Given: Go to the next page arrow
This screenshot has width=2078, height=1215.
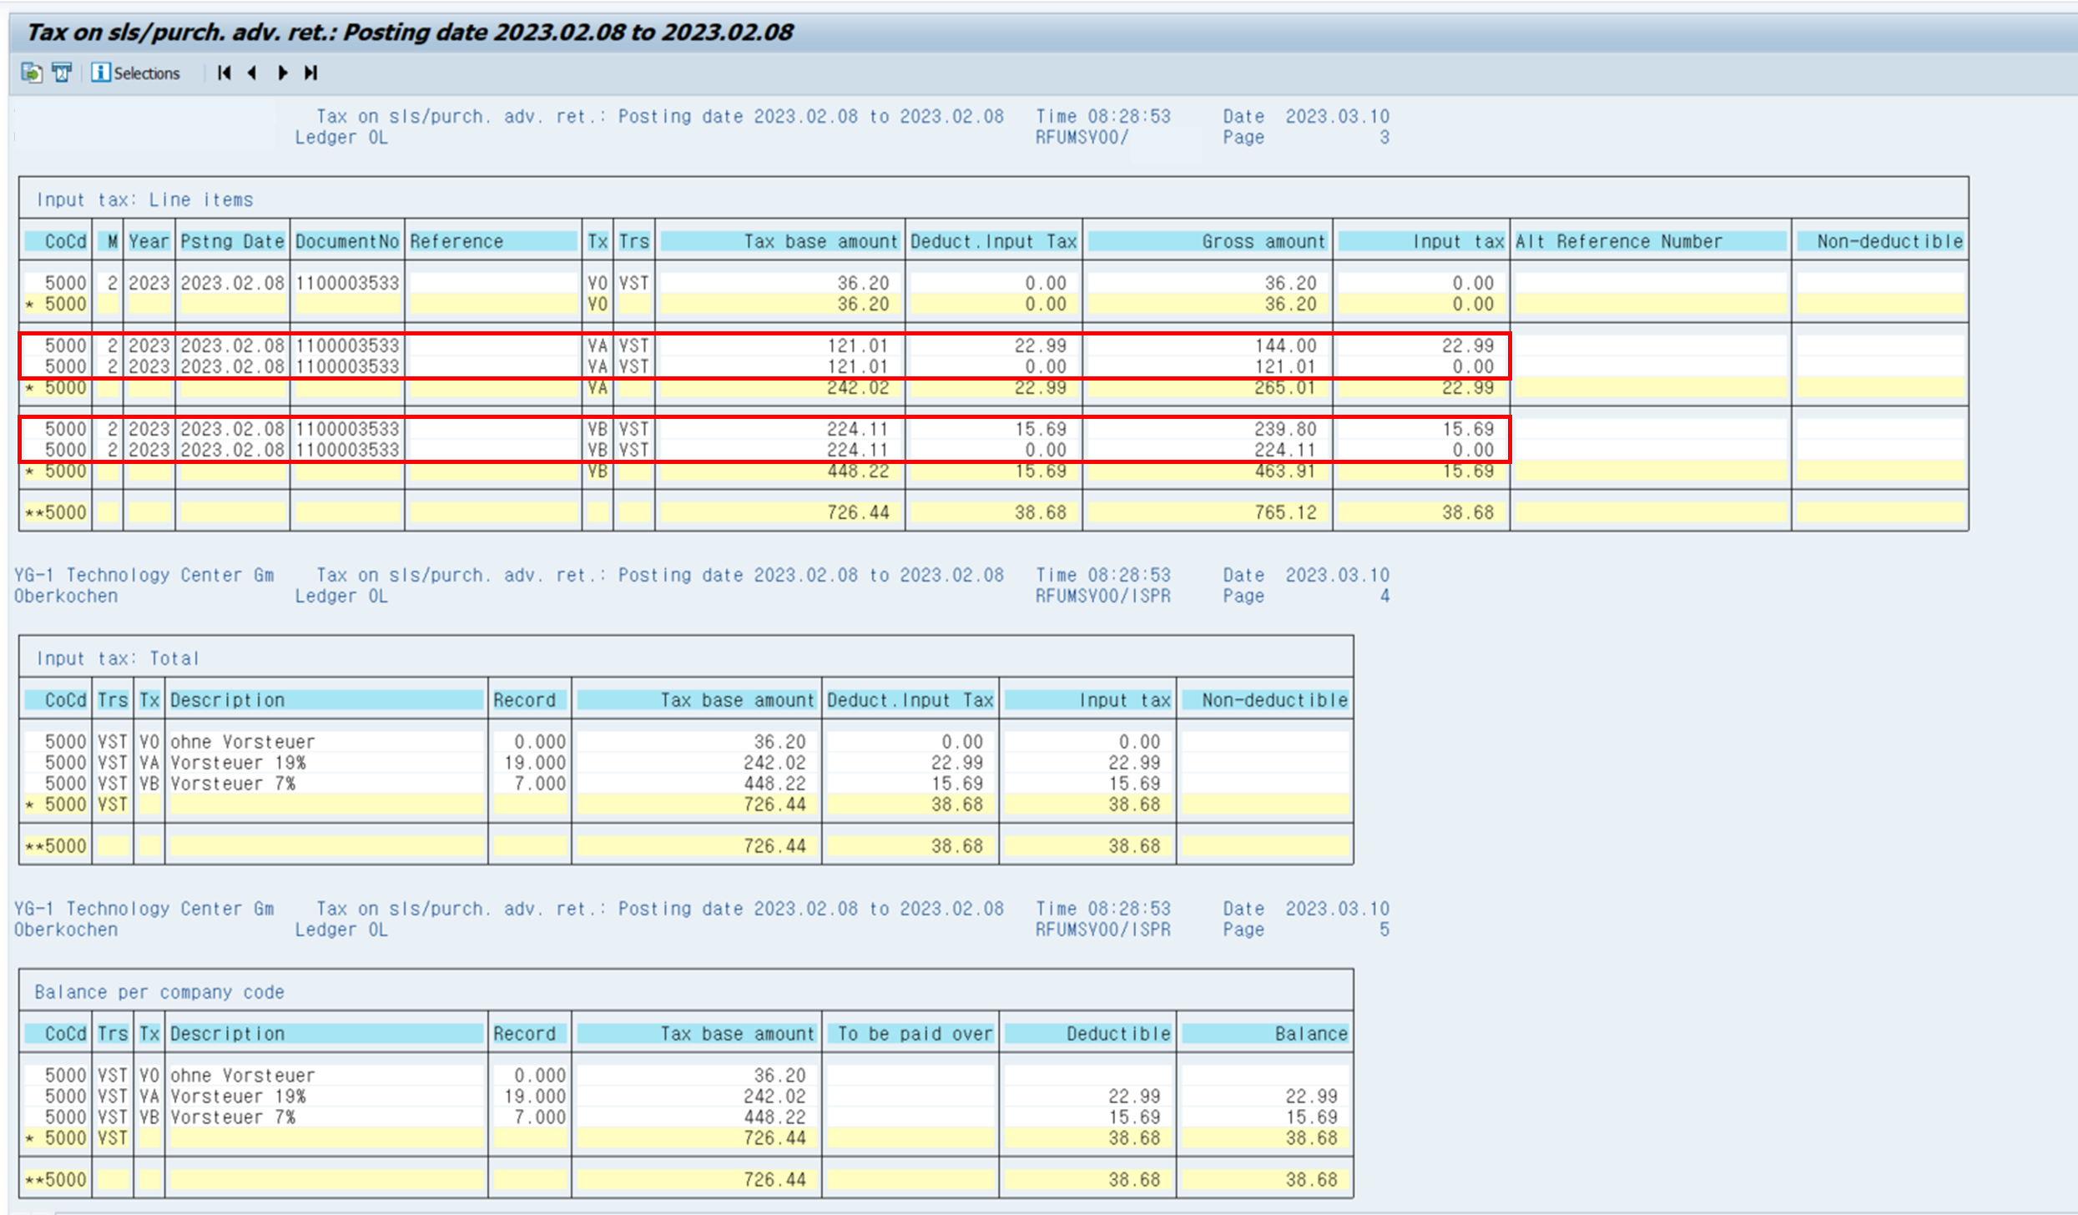Looking at the screenshot, I should pyautogui.click(x=282, y=73).
